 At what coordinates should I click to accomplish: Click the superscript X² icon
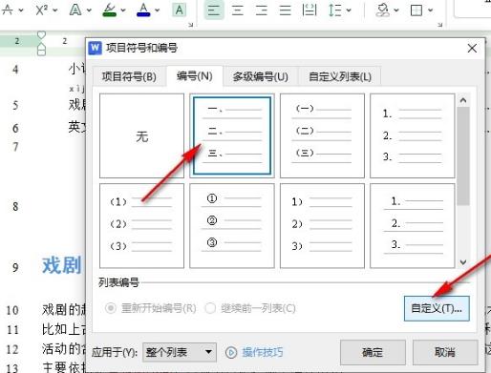tap(42, 10)
